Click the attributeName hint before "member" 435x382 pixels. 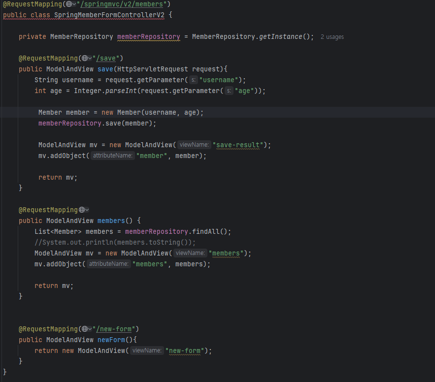113,156
